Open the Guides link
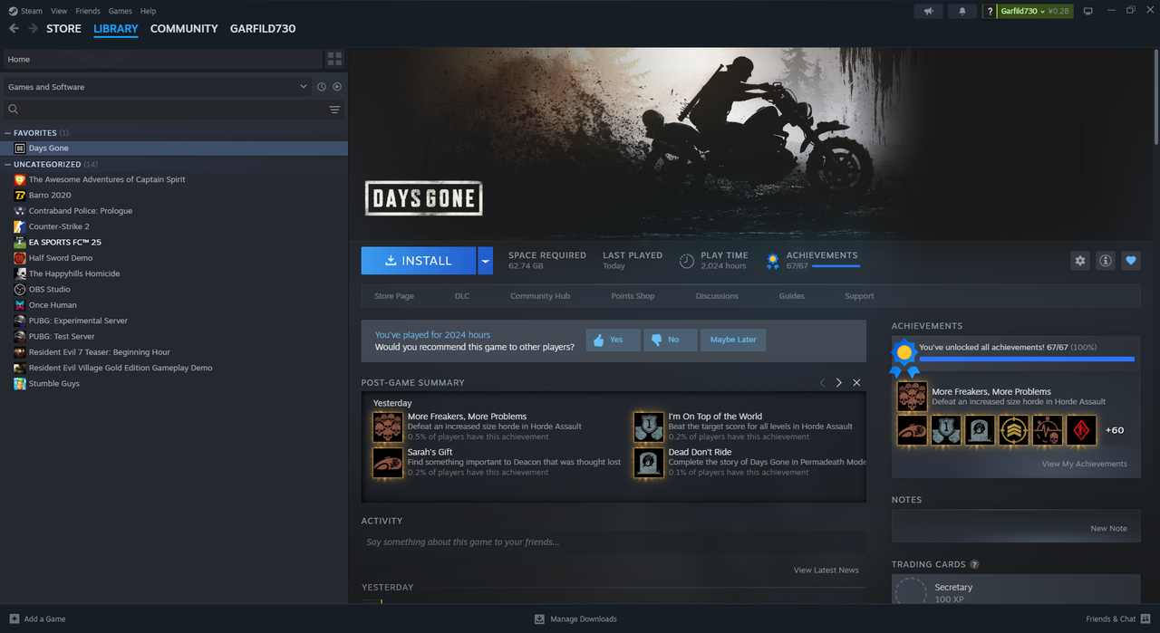The width and height of the screenshot is (1160, 633). 791,296
